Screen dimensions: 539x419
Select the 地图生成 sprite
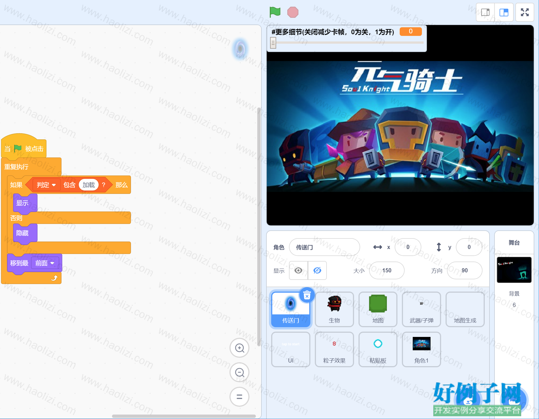click(465, 309)
